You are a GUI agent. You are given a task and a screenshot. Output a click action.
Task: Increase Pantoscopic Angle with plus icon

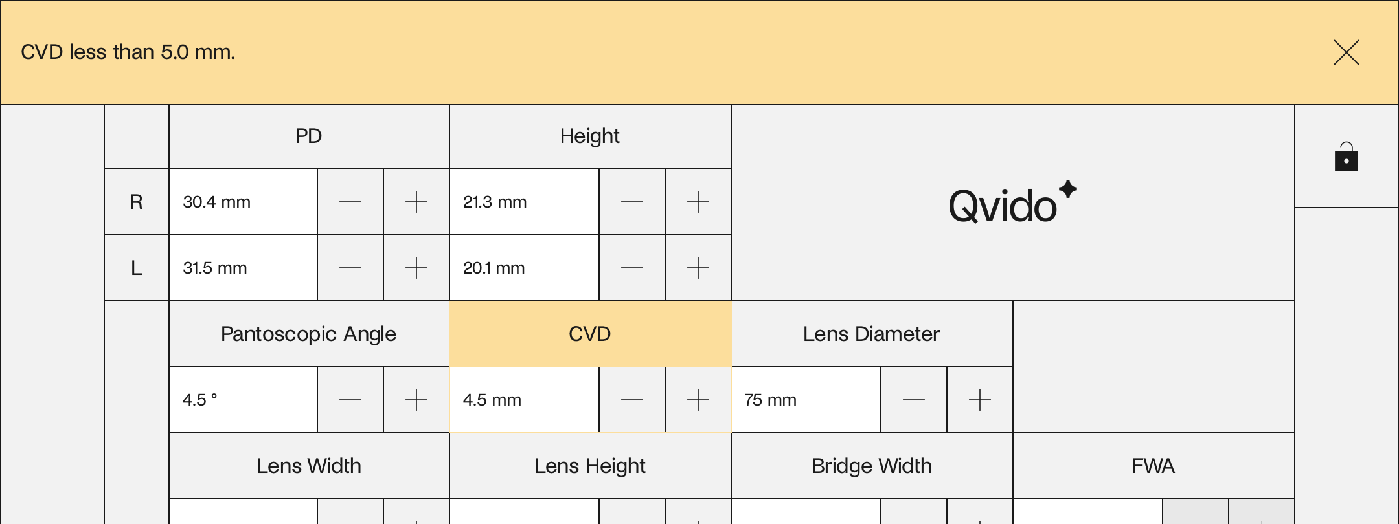(416, 400)
